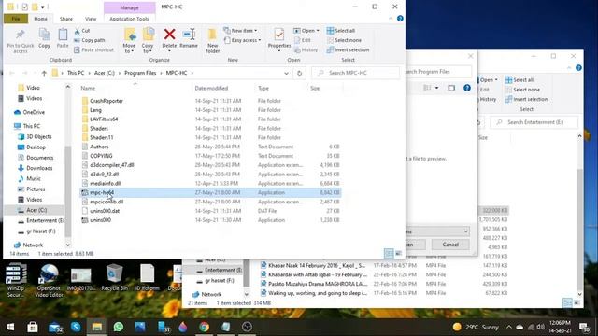Open New item dropdown
Viewport: 598px width, 336px height.
pyautogui.click(x=240, y=31)
